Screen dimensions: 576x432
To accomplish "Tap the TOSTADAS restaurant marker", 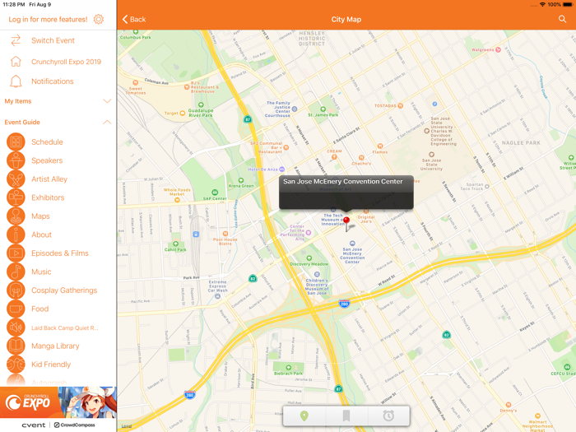I will [401, 106].
